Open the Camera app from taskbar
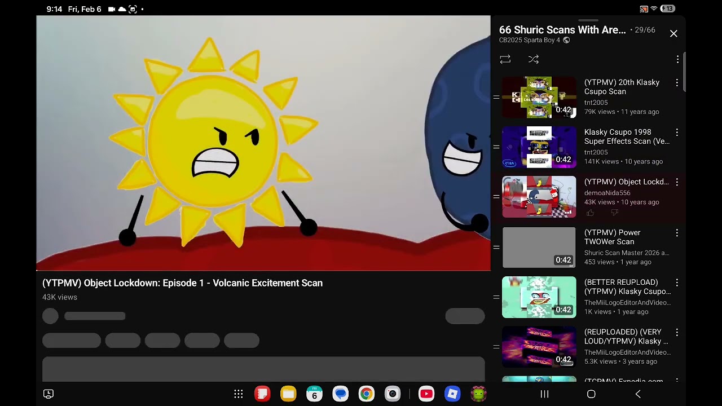 coord(393,394)
